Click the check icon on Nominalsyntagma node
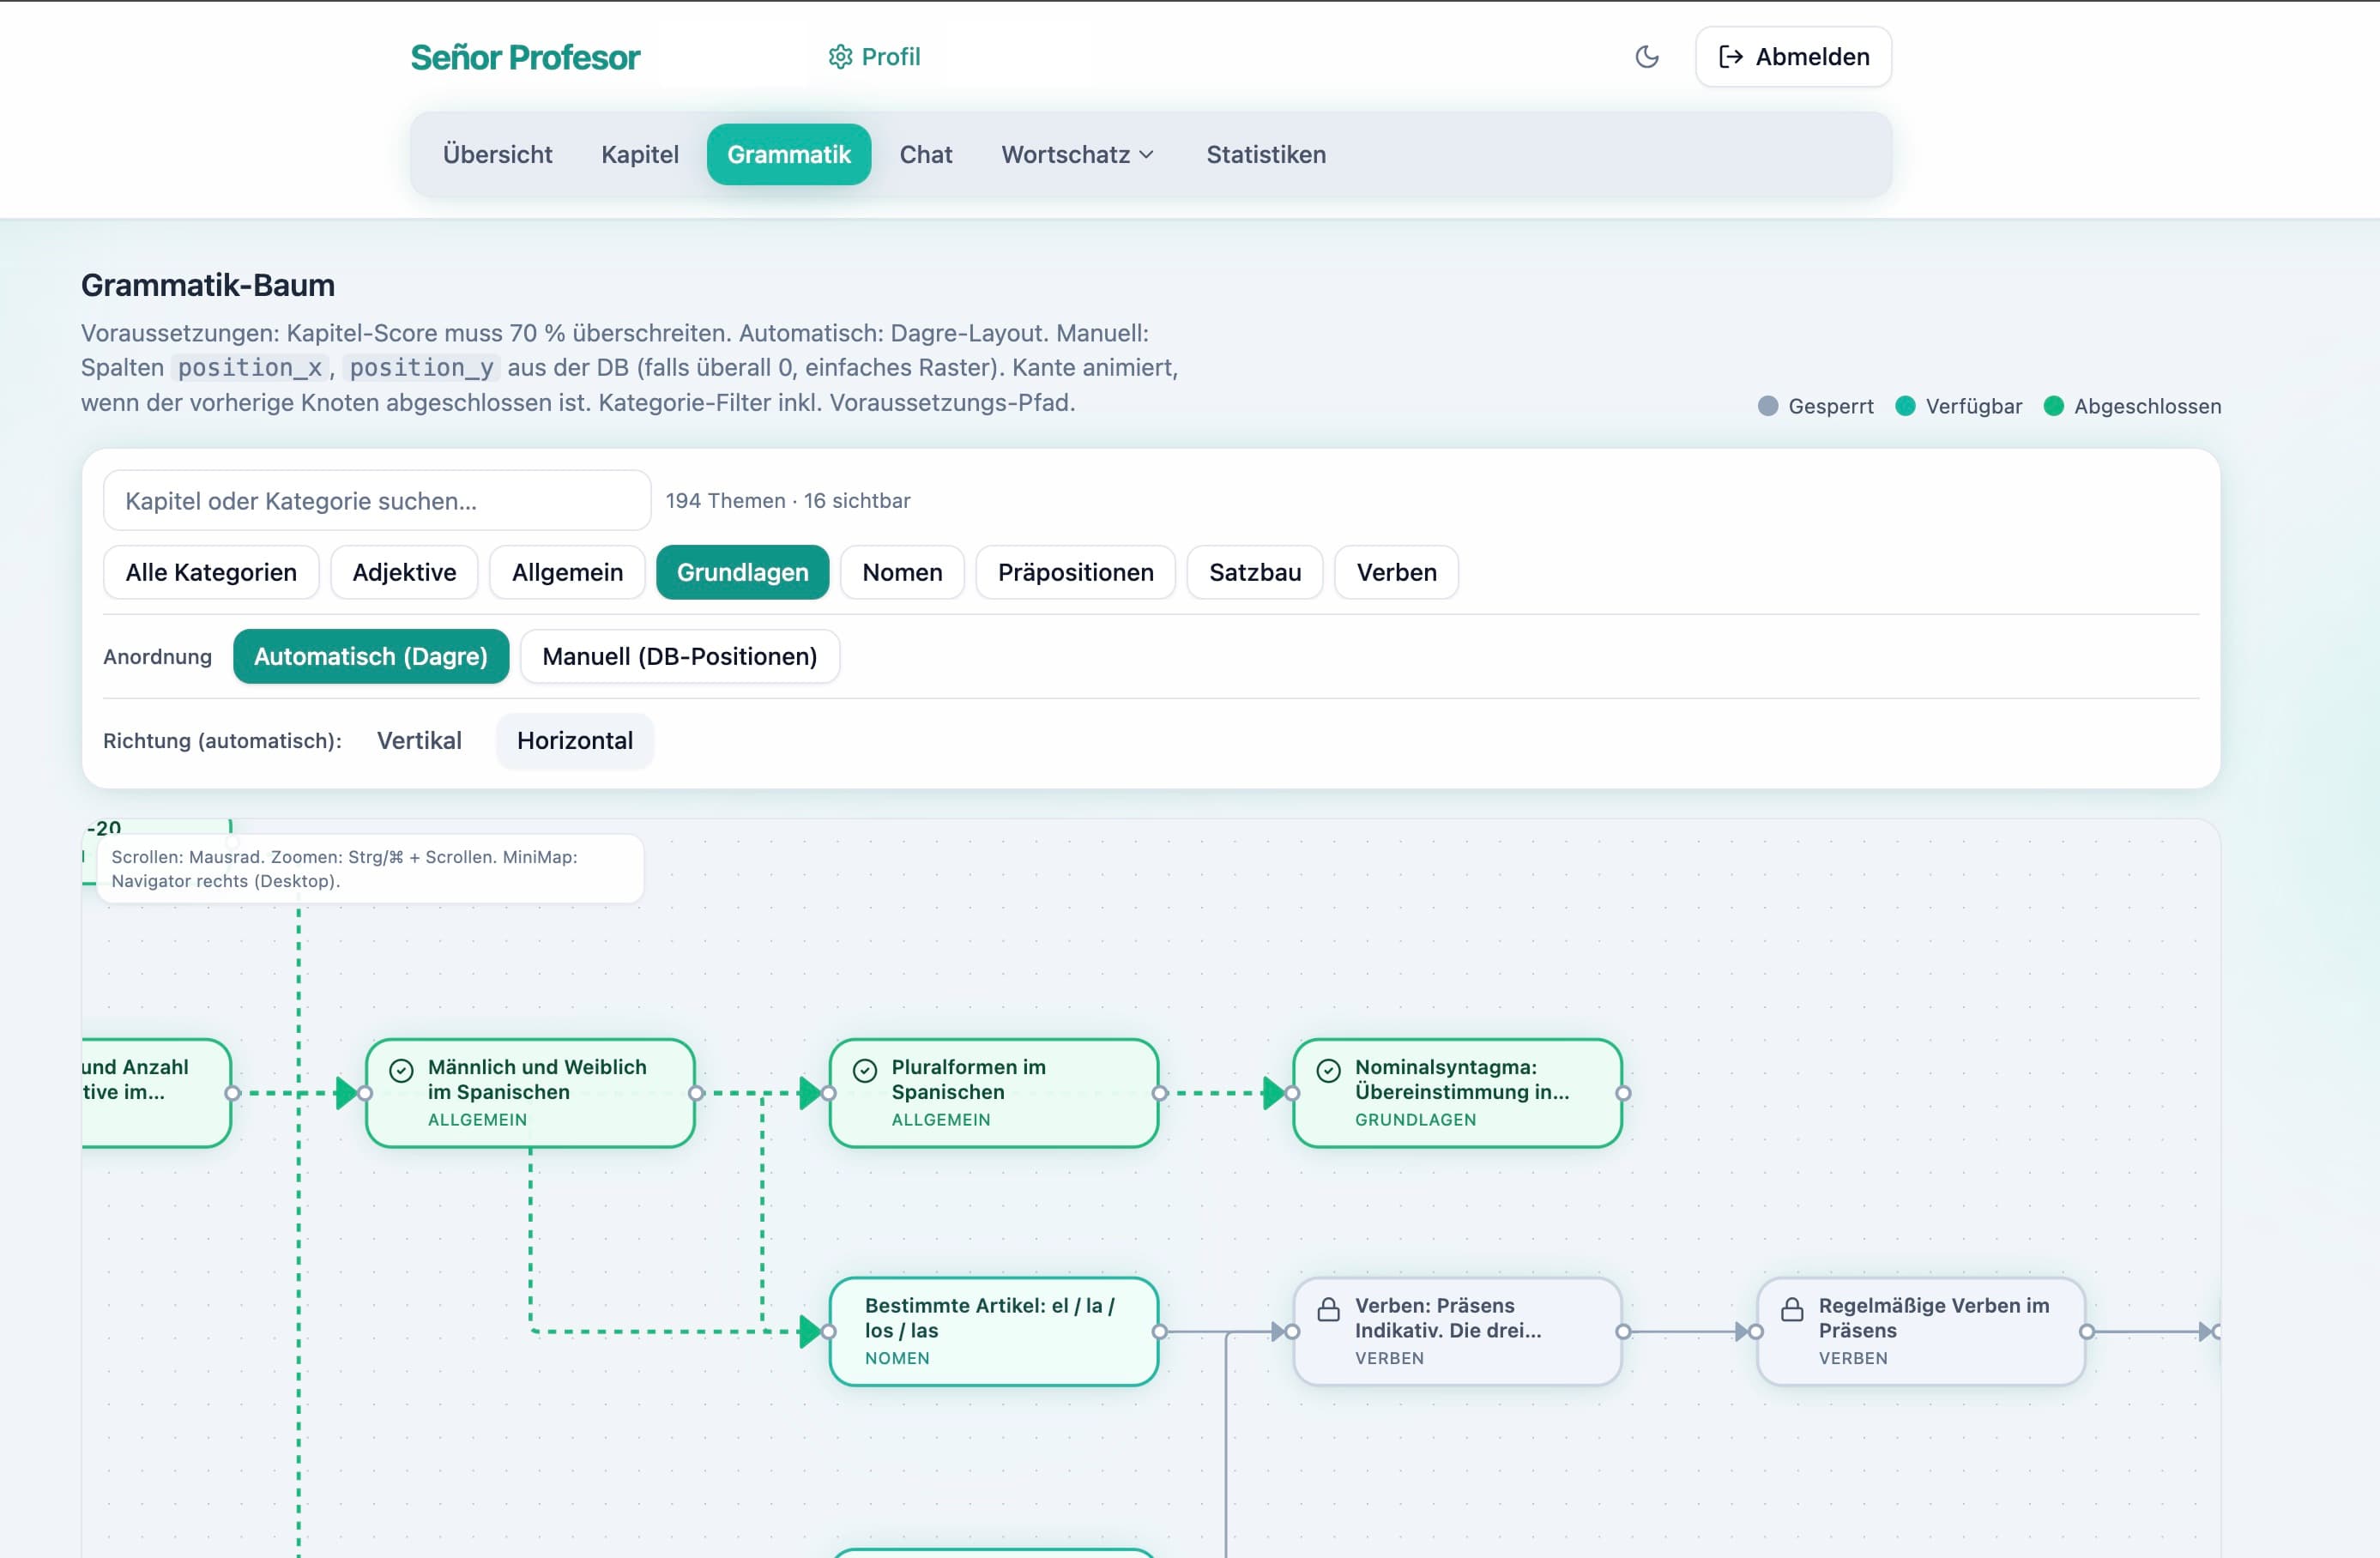Image resolution: width=2380 pixels, height=1558 pixels. 1328,1070
